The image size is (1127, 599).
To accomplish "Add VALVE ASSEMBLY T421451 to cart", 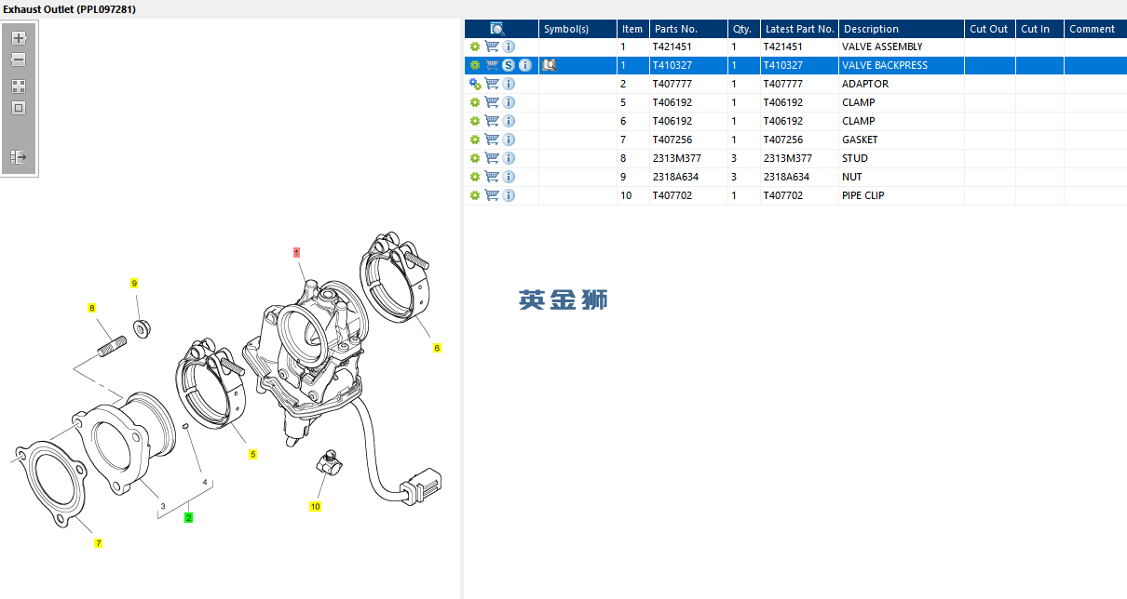I will pyautogui.click(x=492, y=47).
